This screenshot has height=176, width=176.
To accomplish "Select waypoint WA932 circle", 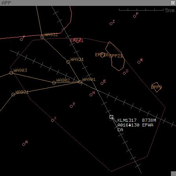I will [x=42, y=37].
